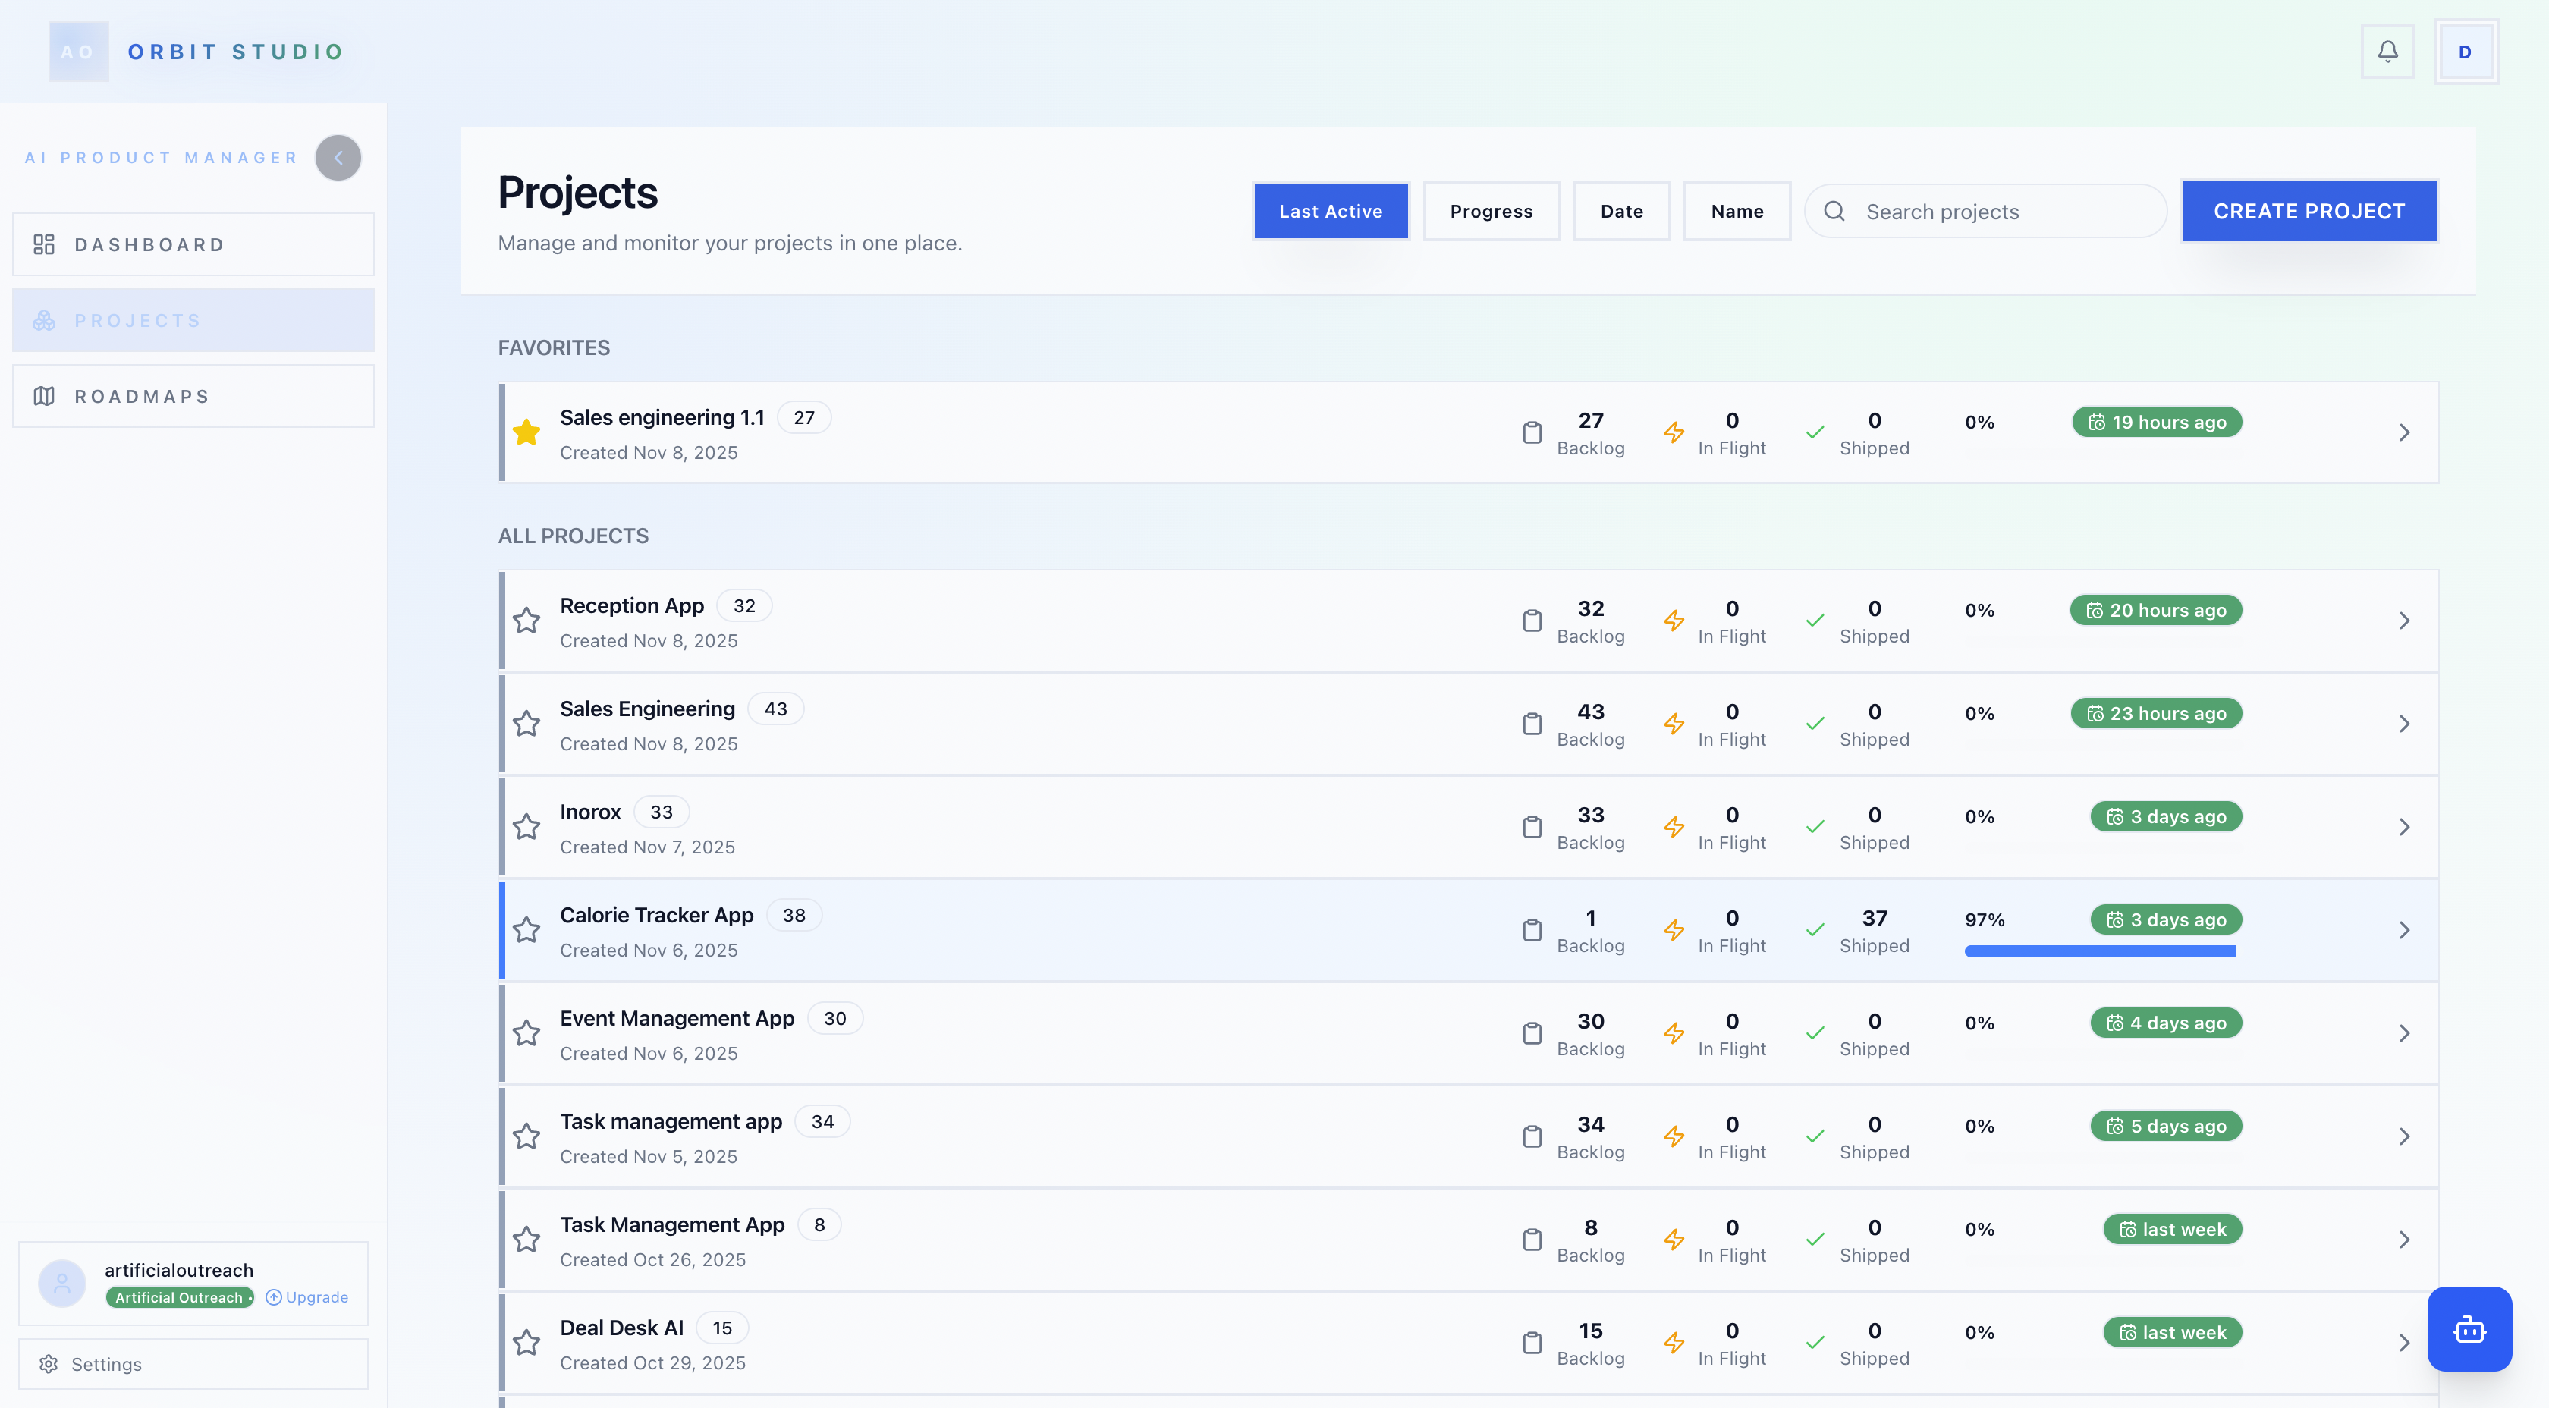Switch sorting to Name
The height and width of the screenshot is (1408, 2549).
pyautogui.click(x=1737, y=211)
